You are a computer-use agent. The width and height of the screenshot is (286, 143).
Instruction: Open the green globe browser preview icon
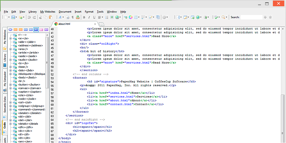point(198,17)
